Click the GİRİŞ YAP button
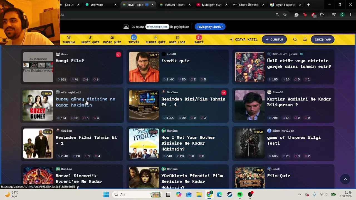This screenshot has height=200, width=356. [323, 39]
